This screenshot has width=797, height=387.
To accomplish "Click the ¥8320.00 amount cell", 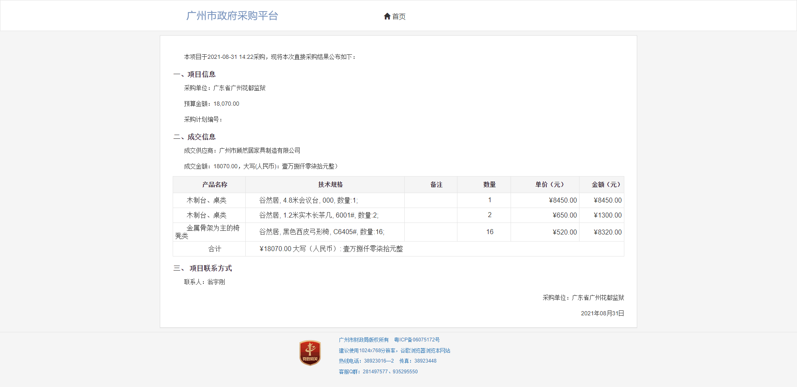I will tap(601, 232).
